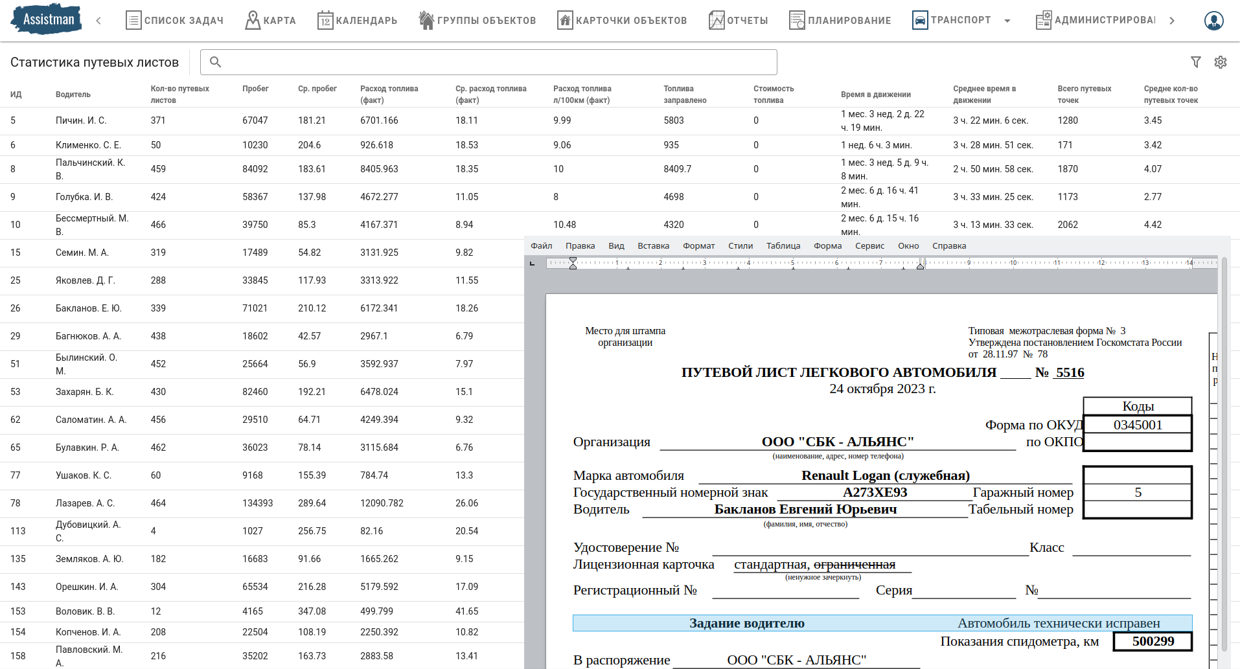Open the Map (Карта) section
The height and width of the screenshot is (669, 1240).
[270, 21]
